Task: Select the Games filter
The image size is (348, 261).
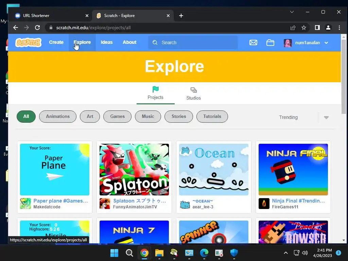Action: 117,117
